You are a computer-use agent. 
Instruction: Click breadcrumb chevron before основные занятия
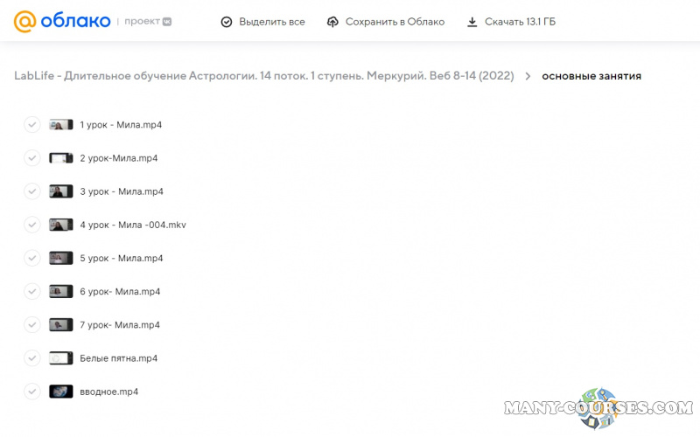(x=528, y=76)
